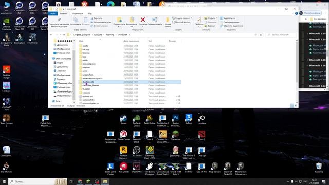Image resolution: width=329 pixels, height=185 pixels.
Task: Click the red Delete X icon
Action: click(x=143, y=20)
